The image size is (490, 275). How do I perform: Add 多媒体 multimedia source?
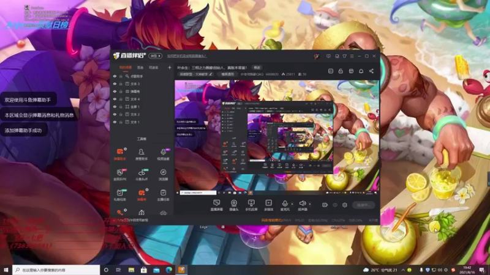click(x=269, y=205)
